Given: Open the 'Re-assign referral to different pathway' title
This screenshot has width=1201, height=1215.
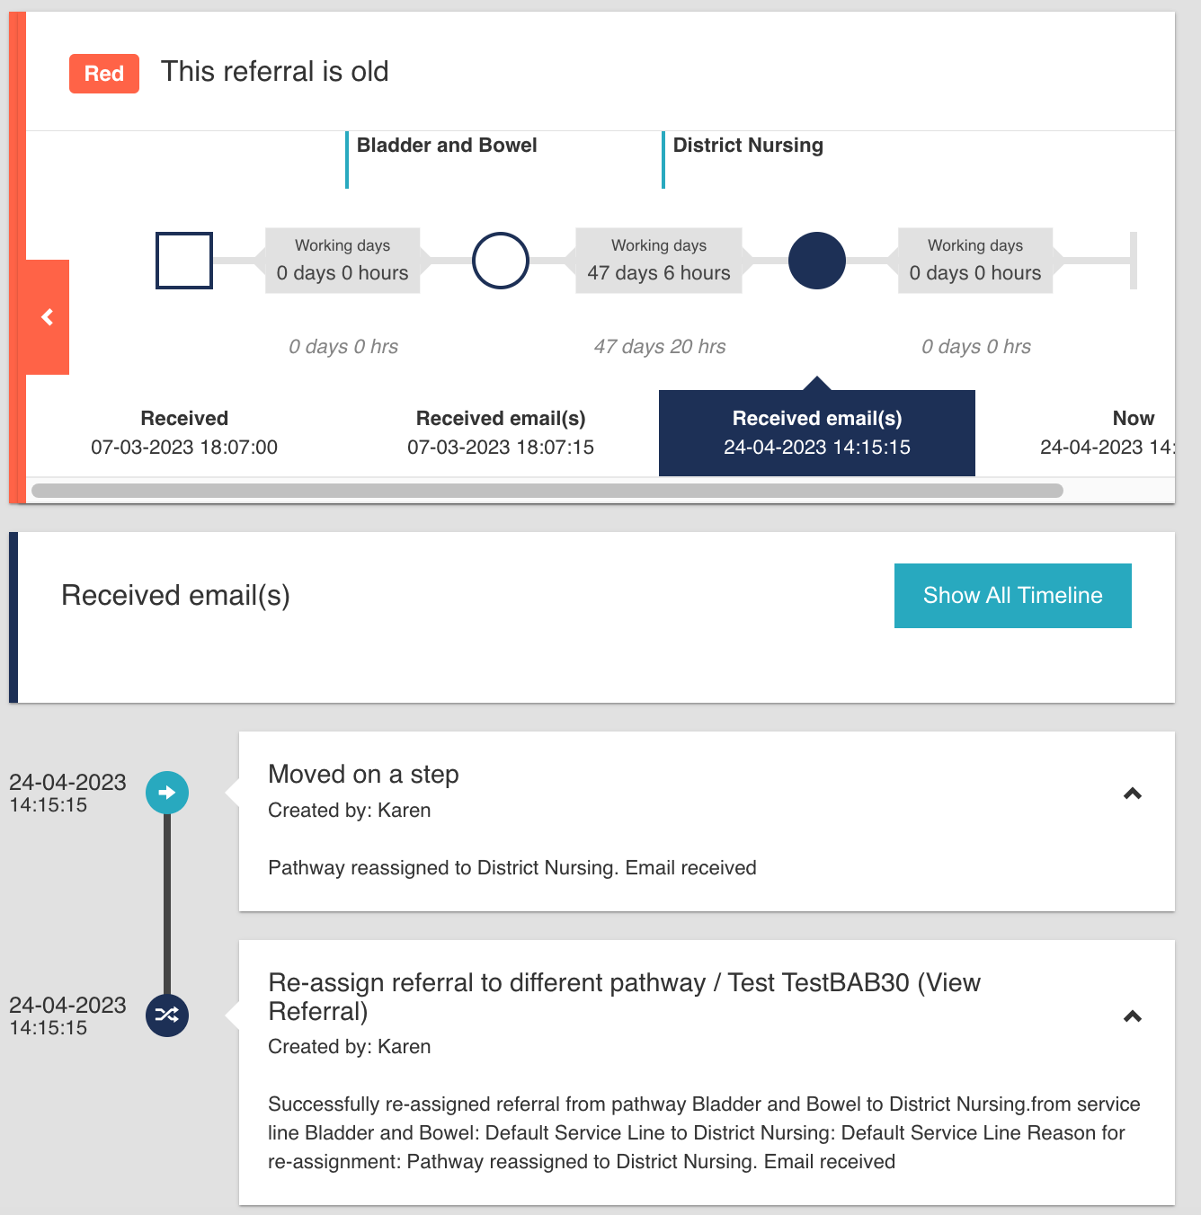Looking at the screenshot, I should [624, 997].
